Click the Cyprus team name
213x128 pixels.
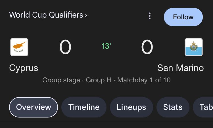click(x=24, y=68)
